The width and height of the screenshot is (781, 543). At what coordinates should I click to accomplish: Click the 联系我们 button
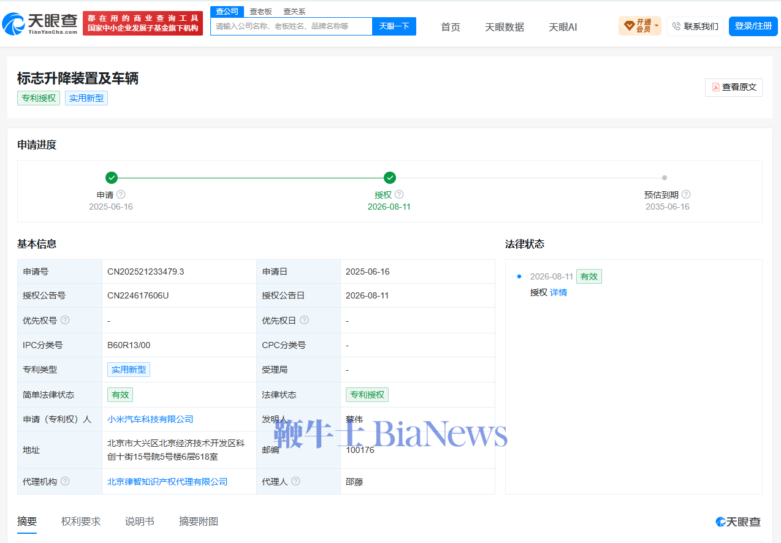695,26
